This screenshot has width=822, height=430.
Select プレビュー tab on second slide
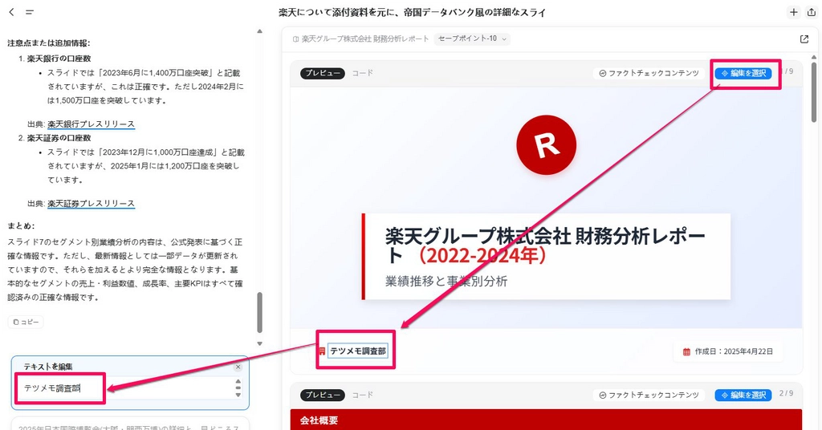[323, 395]
